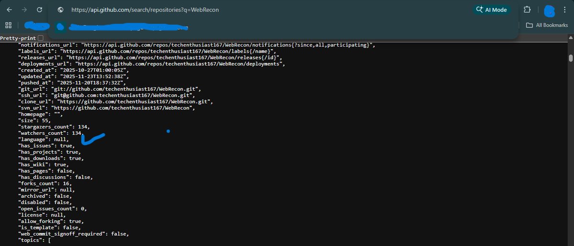Go back to the previous page

[9, 10]
